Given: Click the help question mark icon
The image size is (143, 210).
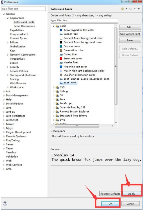Looking at the screenshot, I should [x=5, y=203].
